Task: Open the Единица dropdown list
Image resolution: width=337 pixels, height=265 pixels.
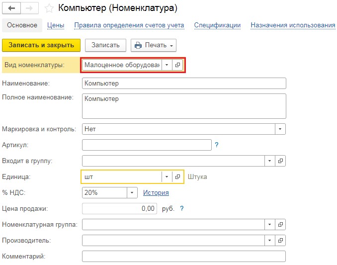Action: click(x=167, y=177)
